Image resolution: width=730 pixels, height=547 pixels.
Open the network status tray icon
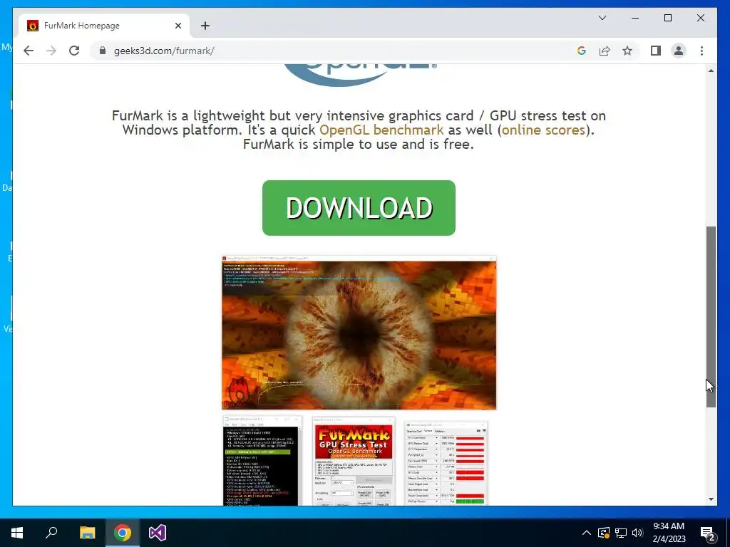click(621, 533)
